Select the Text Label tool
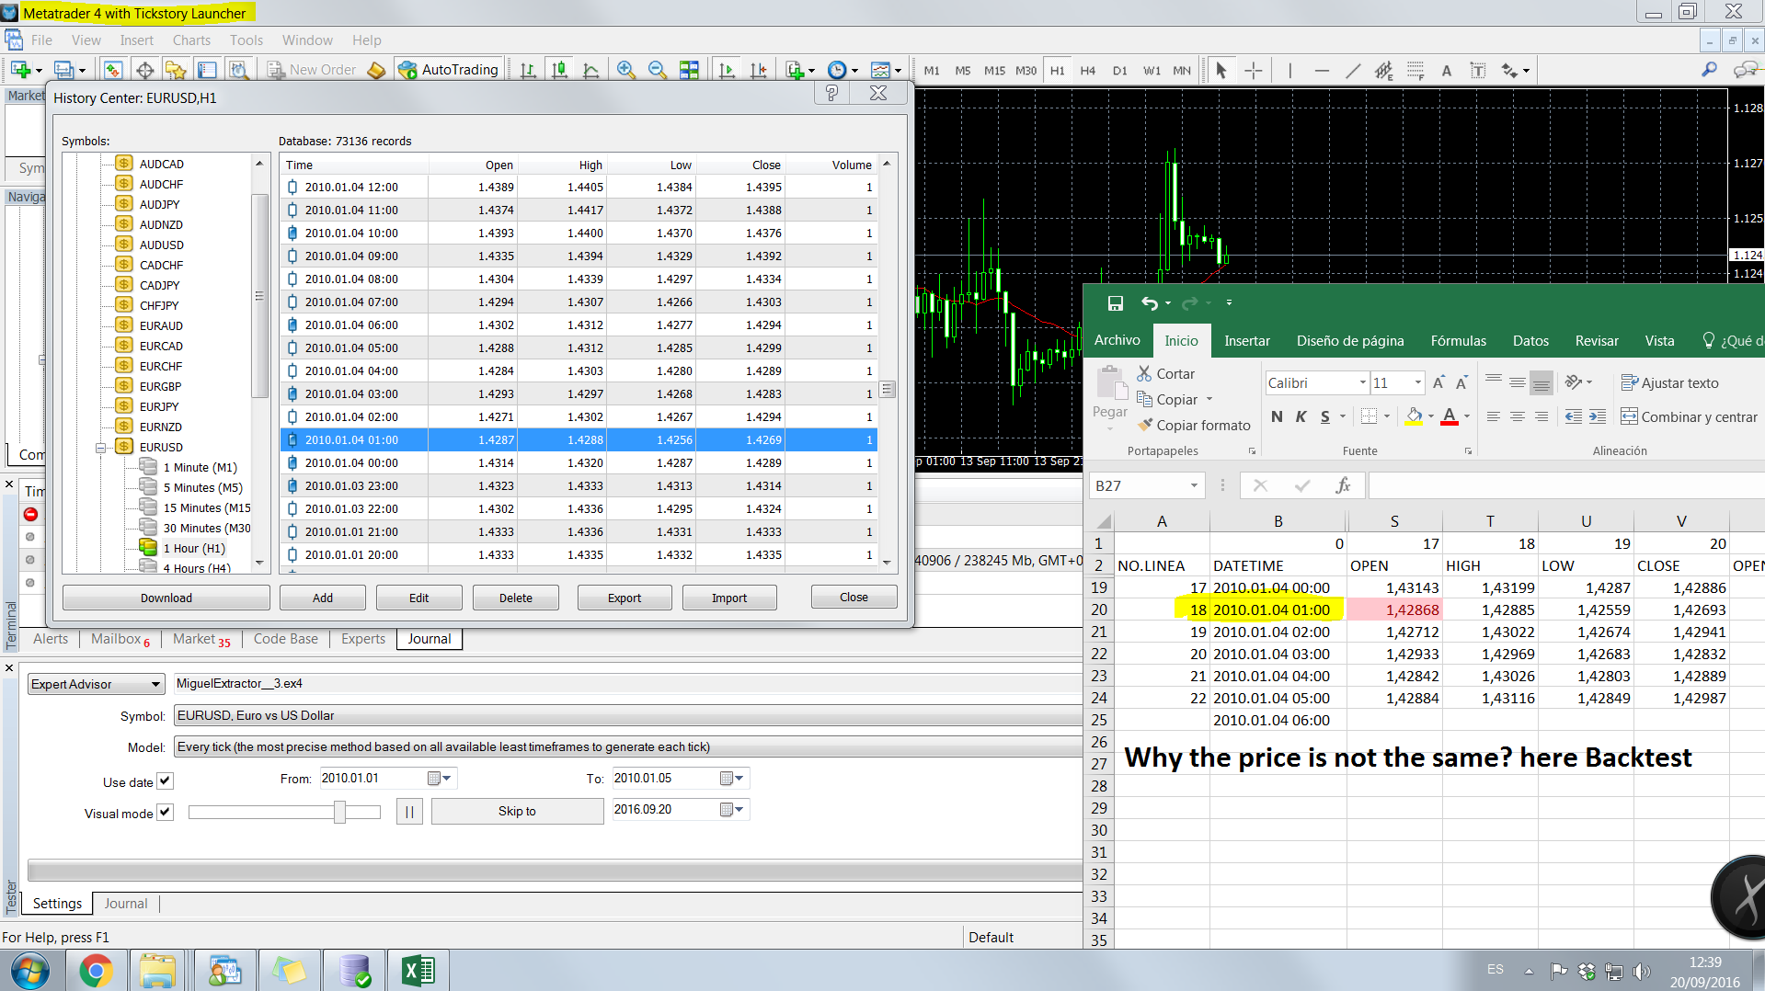 1478,70
